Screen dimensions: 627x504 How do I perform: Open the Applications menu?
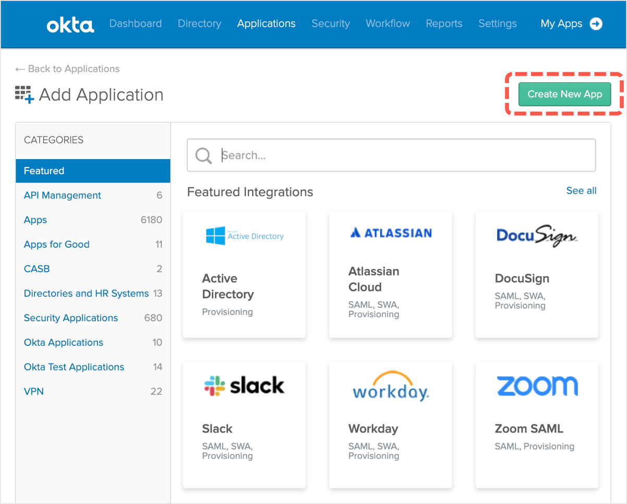click(x=266, y=23)
